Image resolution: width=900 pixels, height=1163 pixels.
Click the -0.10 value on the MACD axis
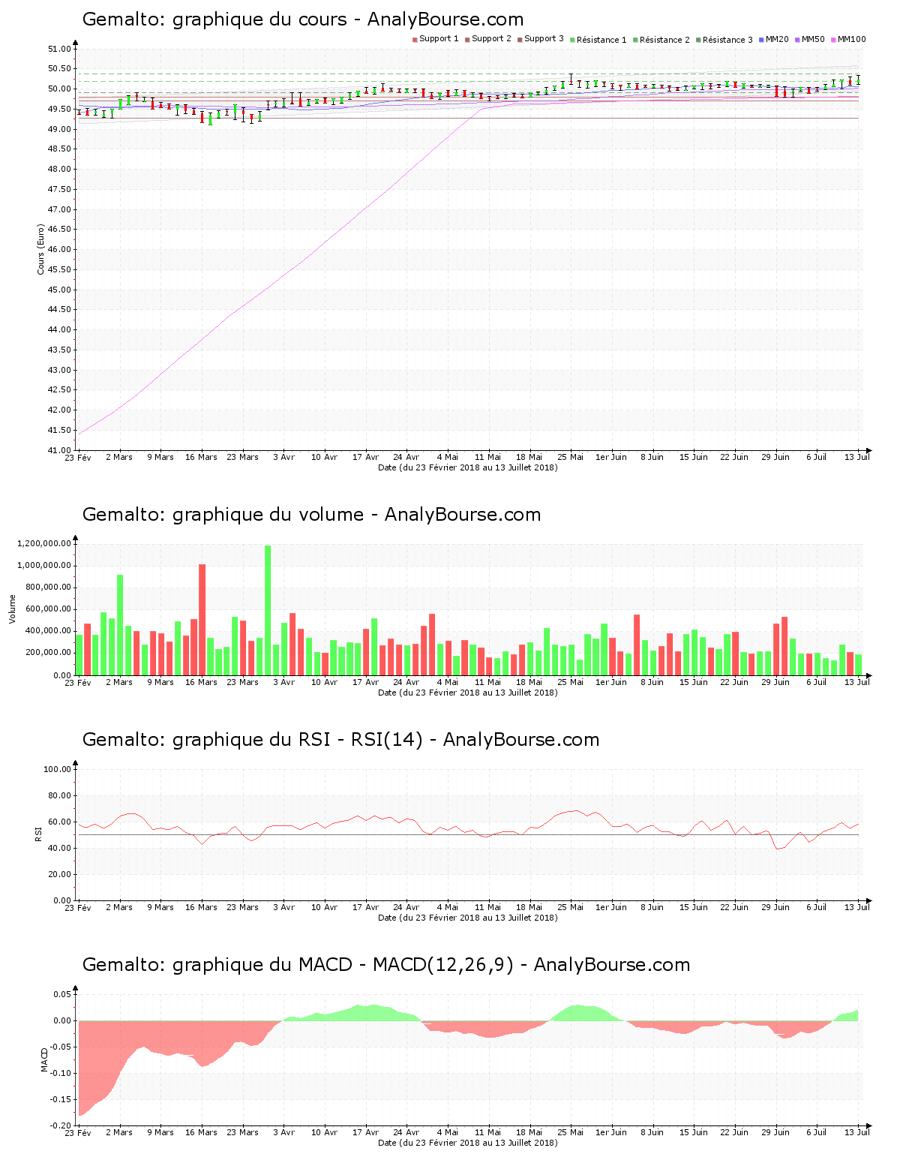[x=61, y=1074]
